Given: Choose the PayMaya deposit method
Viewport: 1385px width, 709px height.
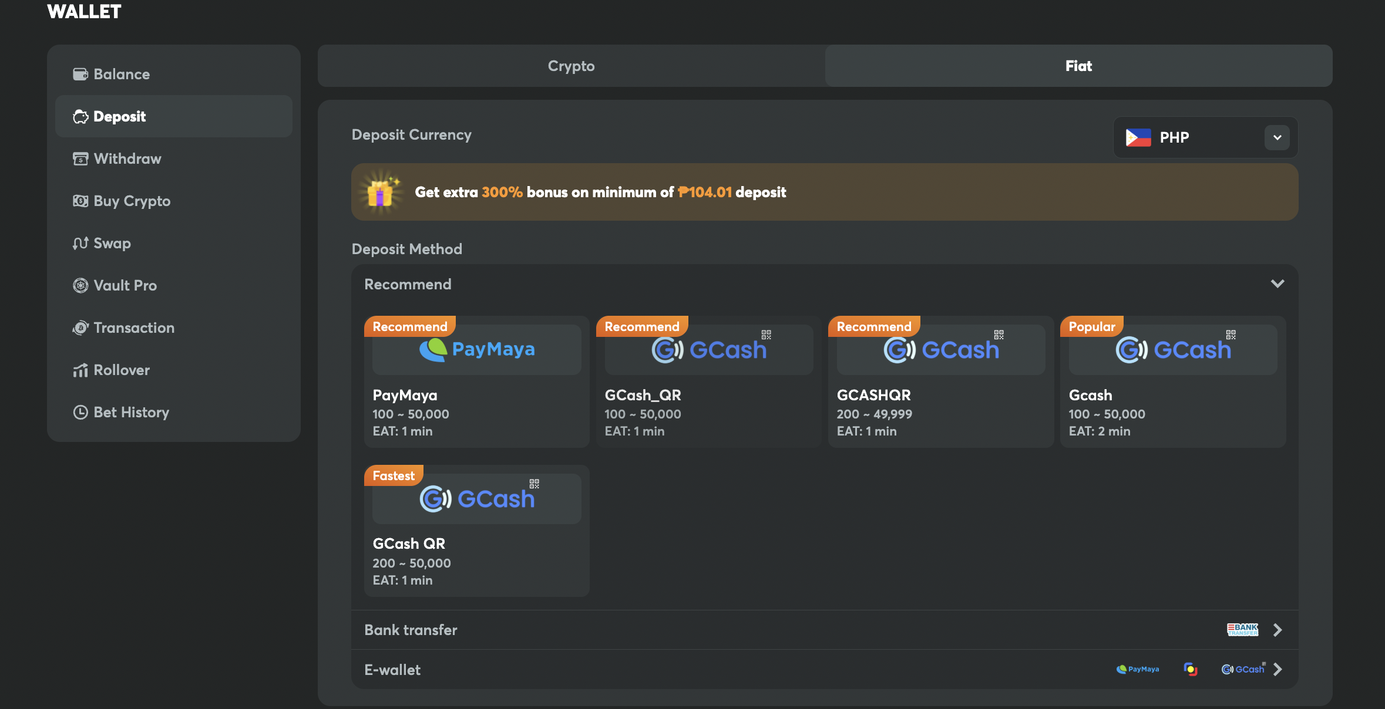Looking at the screenshot, I should point(477,382).
